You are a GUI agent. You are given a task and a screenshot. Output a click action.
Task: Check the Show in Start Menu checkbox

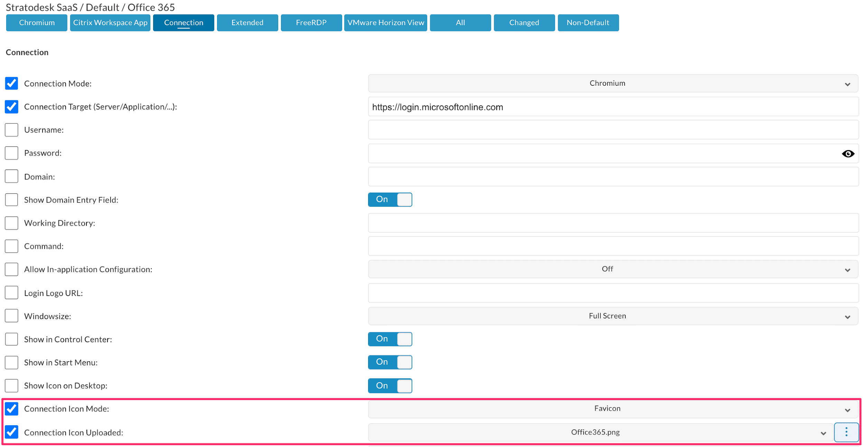pyautogui.click(x=11, y=362)
